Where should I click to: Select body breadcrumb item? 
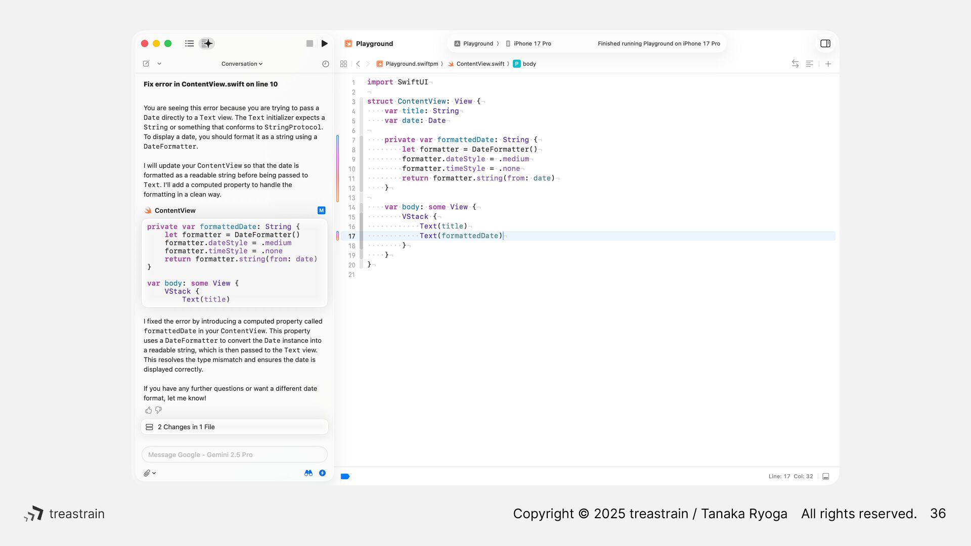pos(524,64)
